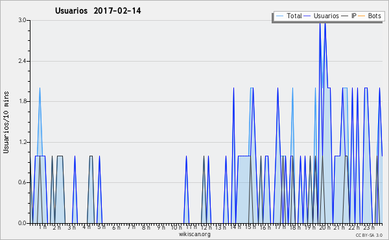Viewport: 389px width, 240px height.
Task: Click the '18 h' x-axis label
Action: coord(295,227)
